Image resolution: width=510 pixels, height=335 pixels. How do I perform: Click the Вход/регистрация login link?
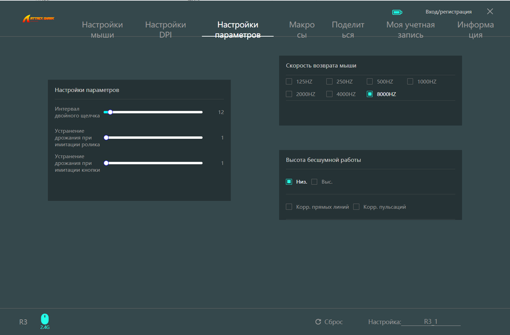click(448, 12)
